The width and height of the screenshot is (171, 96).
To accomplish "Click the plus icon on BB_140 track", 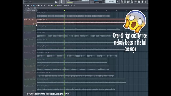I will (33, 17).
